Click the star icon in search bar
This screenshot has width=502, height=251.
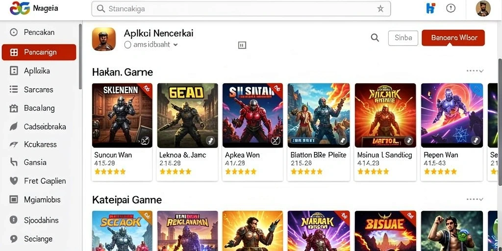click(x=380, y=9)
